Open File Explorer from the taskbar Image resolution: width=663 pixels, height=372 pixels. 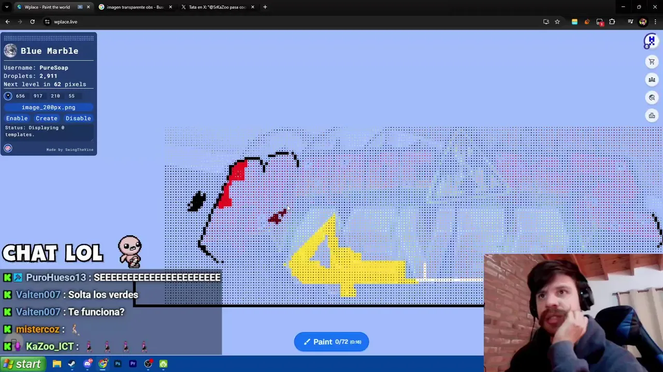point(57,364)
